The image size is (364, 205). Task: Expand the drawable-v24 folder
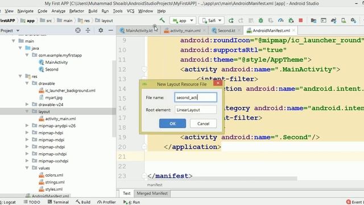coord(27,104)
